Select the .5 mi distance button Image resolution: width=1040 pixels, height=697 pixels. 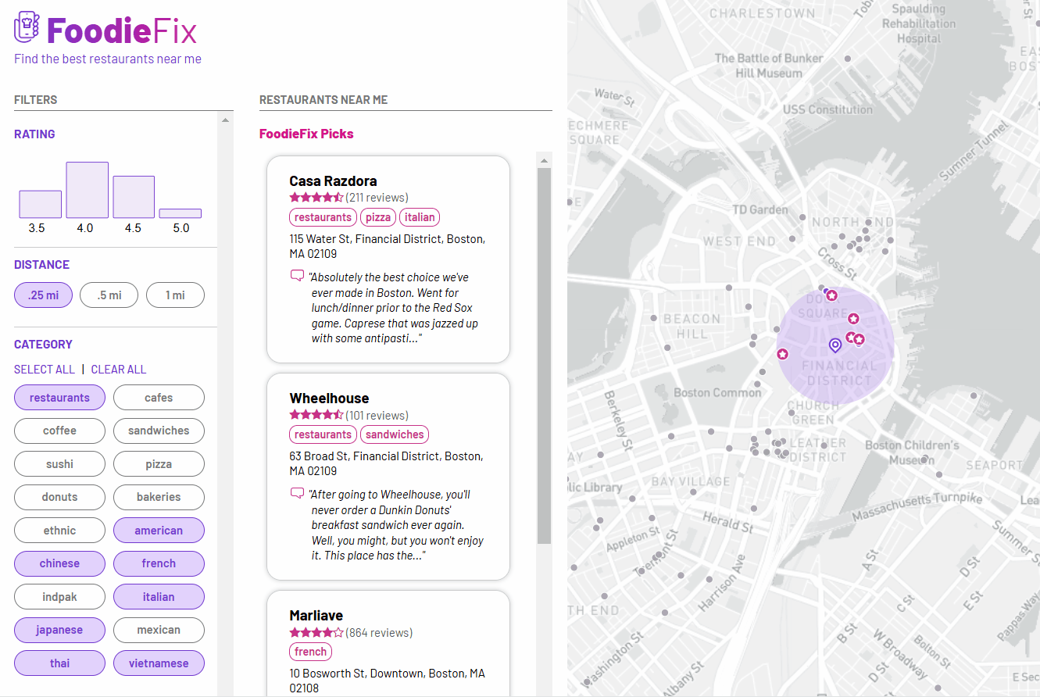click(x=109, y=295)
